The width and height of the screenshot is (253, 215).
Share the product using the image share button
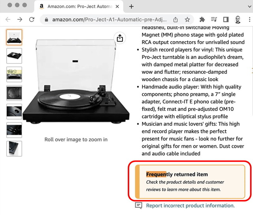pos(120,38)
